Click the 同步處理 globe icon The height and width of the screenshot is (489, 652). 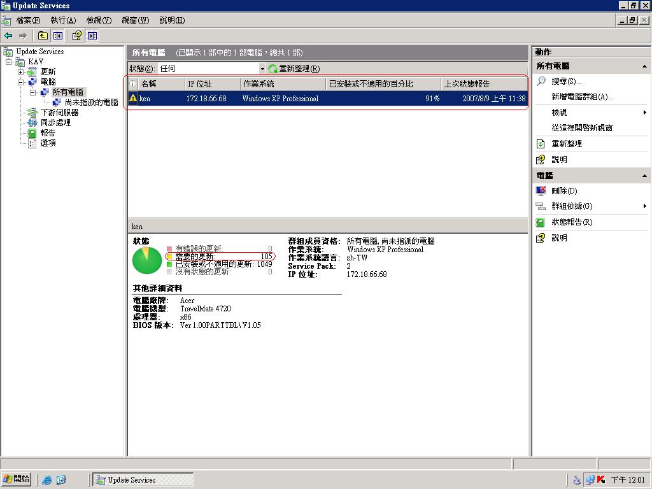(x=32, y=123)
